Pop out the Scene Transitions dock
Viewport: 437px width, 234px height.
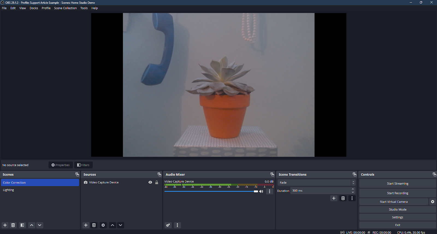[x=355, y=174]
